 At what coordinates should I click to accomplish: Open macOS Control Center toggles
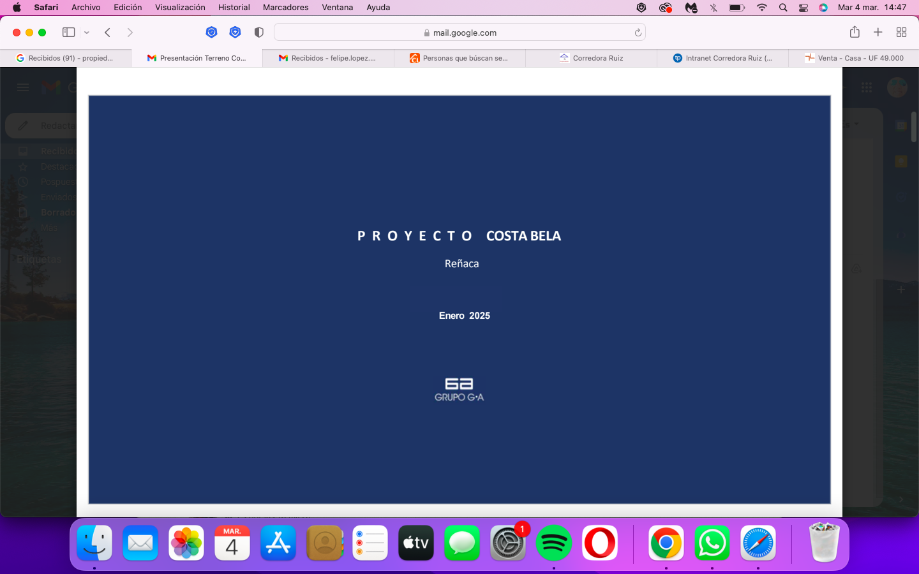(x=803, y=8)
